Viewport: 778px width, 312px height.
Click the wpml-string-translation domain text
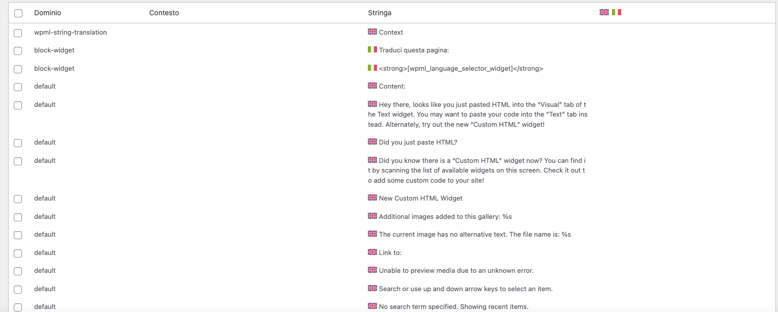pyautogui.click(x=70, y=33)
